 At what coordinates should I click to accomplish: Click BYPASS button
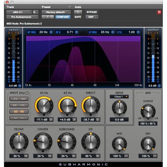coord(92,12)
